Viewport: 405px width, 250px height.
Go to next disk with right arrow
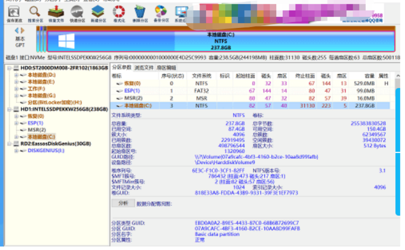[x=23, y=30]
